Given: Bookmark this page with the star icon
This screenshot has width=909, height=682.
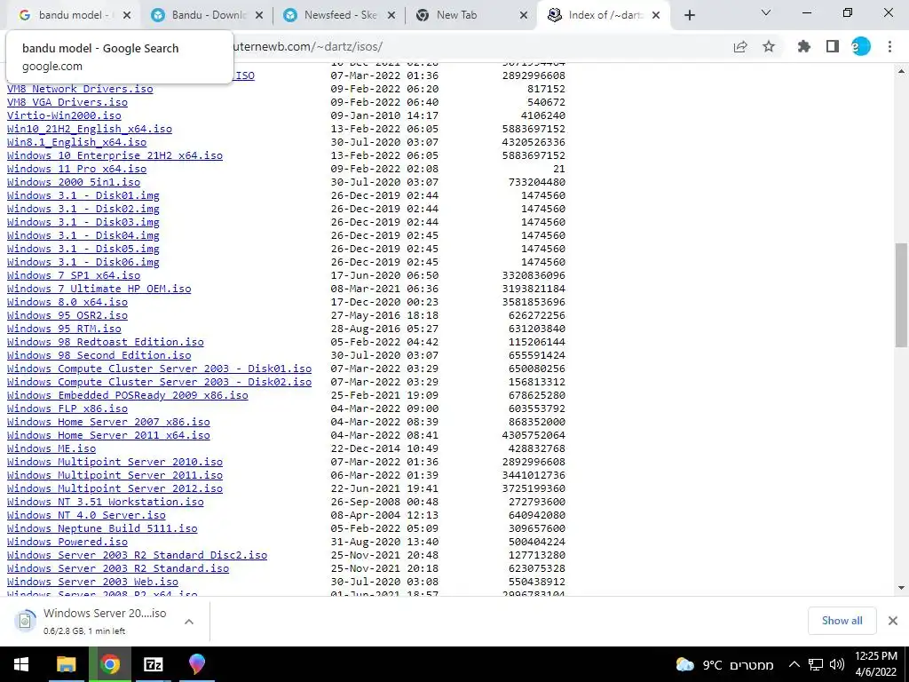Looking at the screenshot, I should 769,47.
